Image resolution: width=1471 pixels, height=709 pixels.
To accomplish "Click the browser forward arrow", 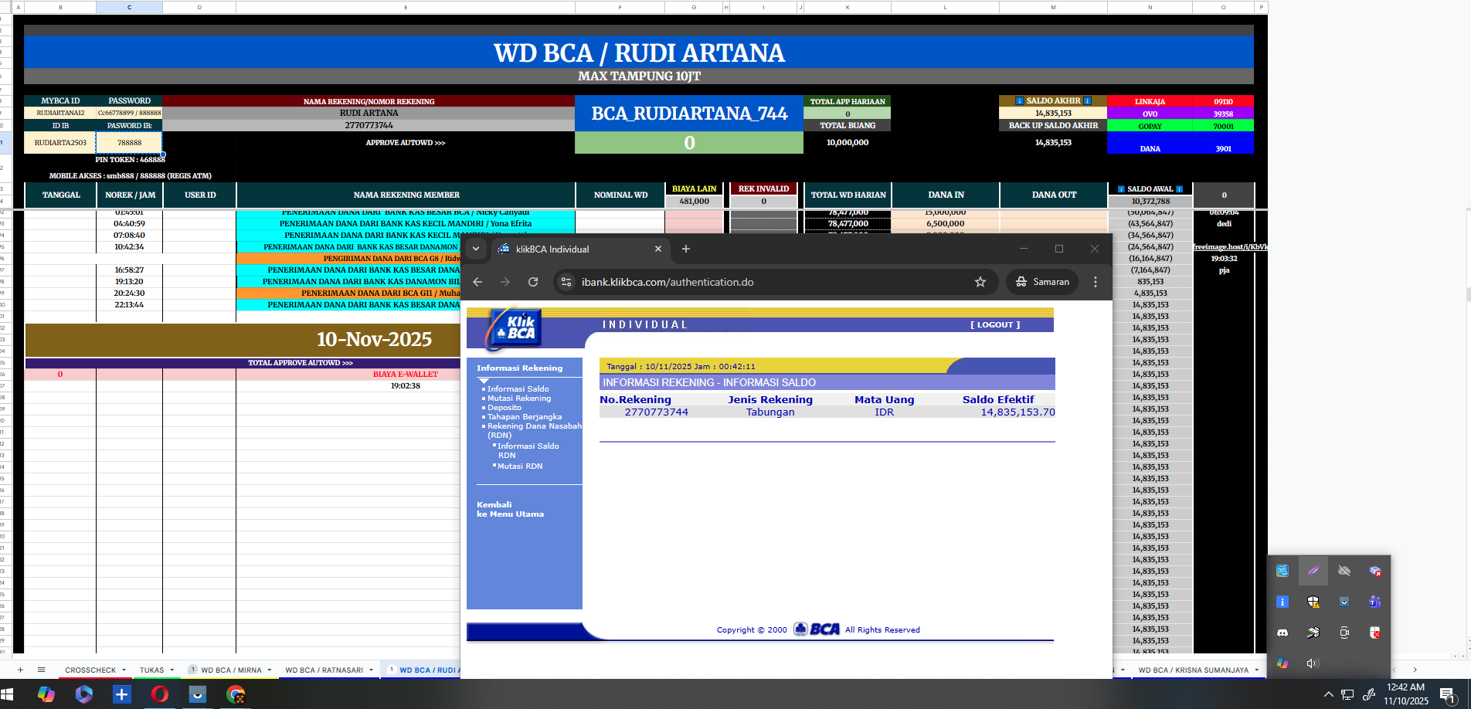I will [x=505, y=282].
